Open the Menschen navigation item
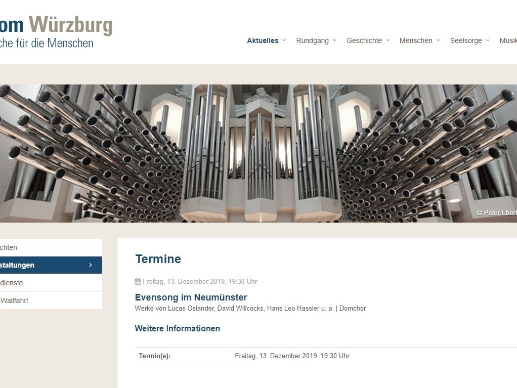Screen dimensions: 517x388 click(416, 40)
